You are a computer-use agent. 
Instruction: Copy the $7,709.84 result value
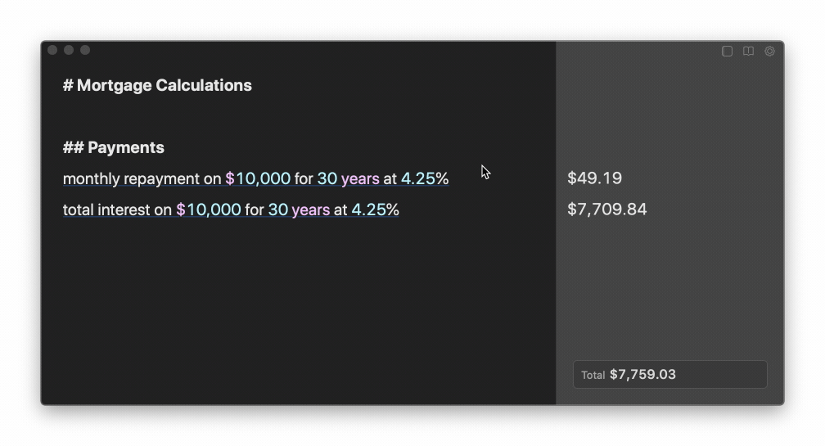point(607,209)
